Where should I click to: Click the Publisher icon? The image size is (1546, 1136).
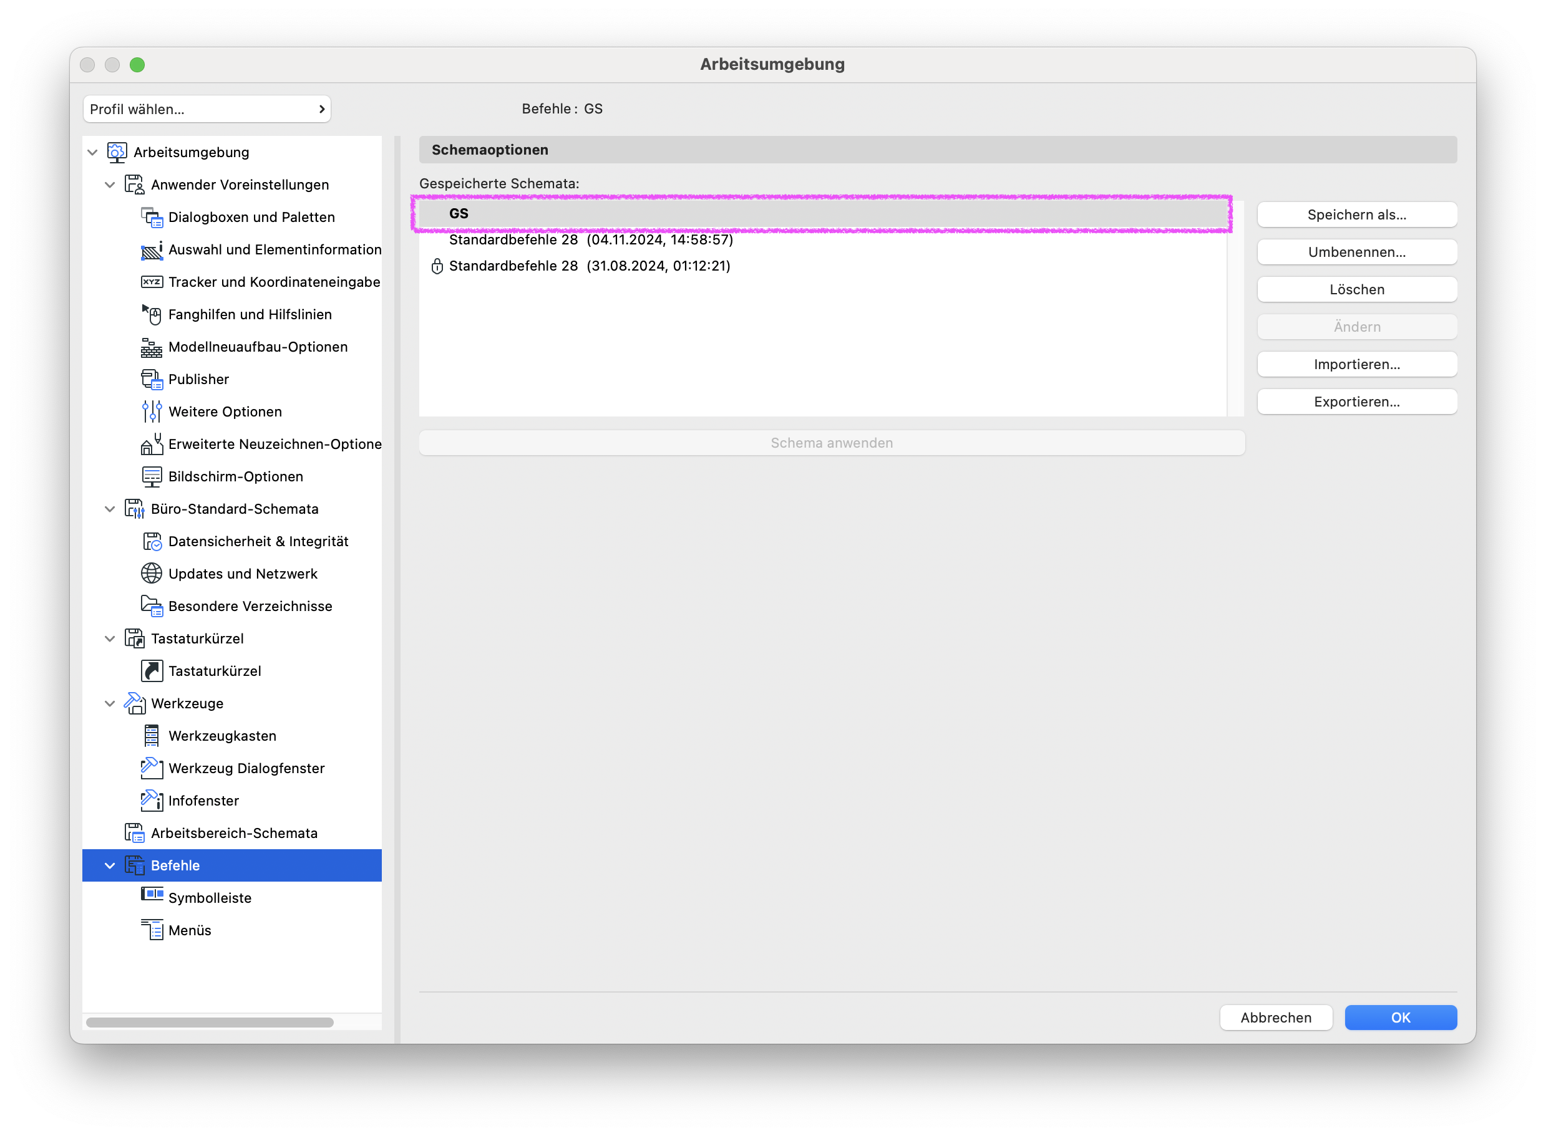pos(152,379)
